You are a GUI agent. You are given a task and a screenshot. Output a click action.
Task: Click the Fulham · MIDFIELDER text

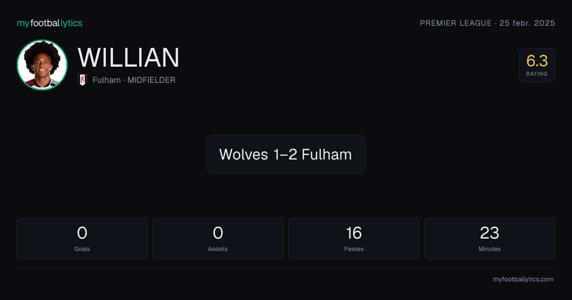pos(134,80)
